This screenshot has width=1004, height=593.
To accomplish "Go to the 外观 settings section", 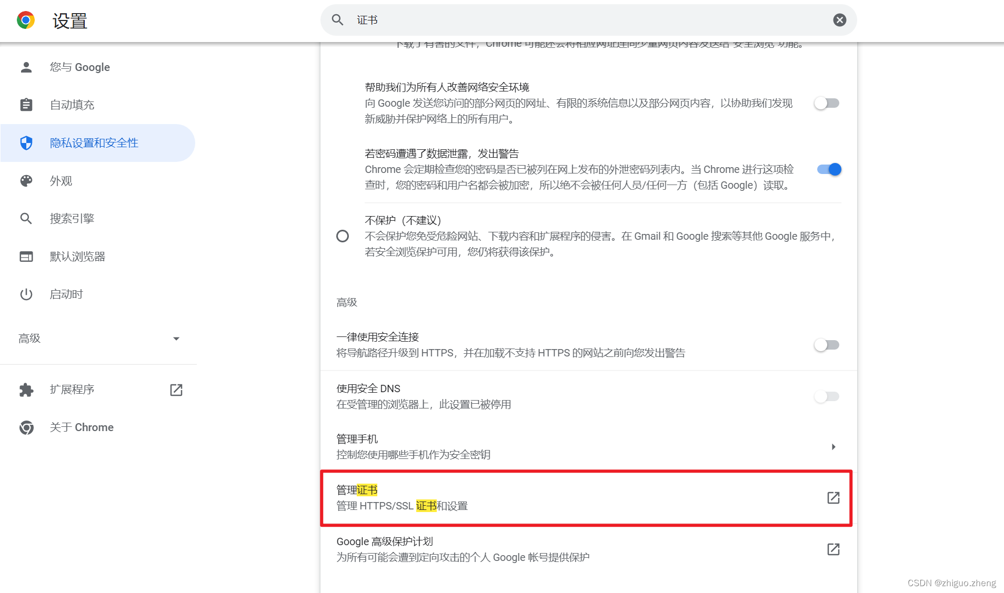I will 98,181.
